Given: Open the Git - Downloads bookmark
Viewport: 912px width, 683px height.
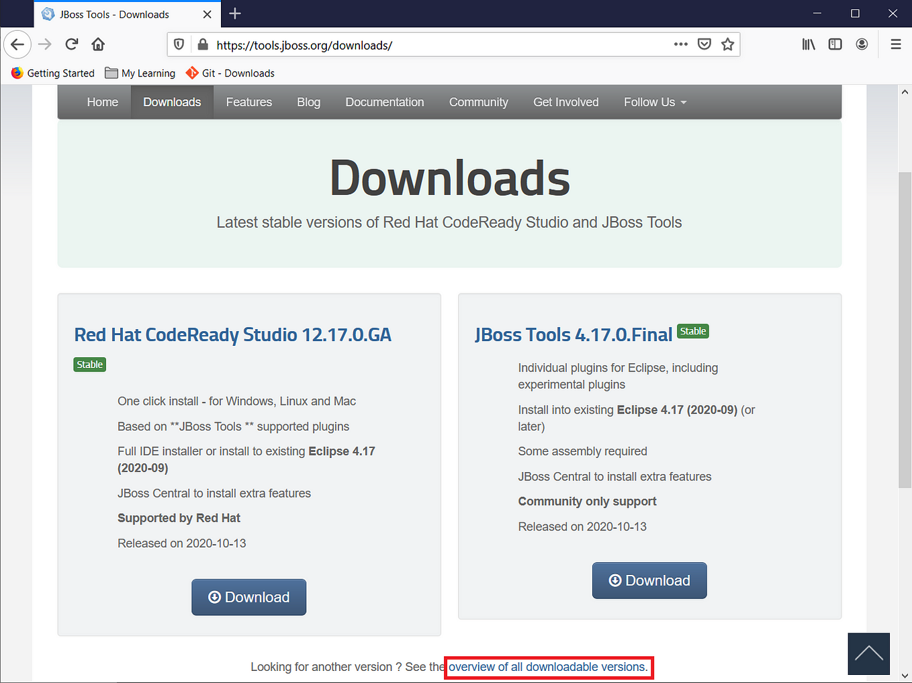Looking at the screenshot, I should click(x=230, y=73).
